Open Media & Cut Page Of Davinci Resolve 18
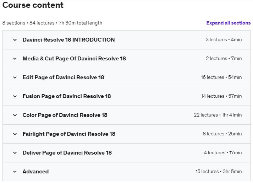 click(x=74, y=59)
